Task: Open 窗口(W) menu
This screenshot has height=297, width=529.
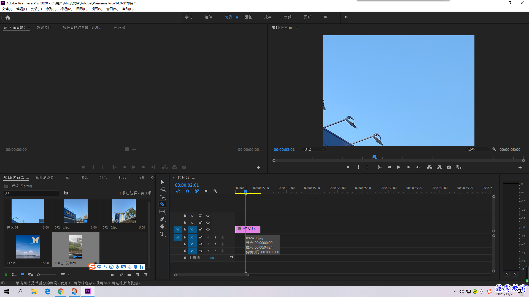Action: (112, 9)
